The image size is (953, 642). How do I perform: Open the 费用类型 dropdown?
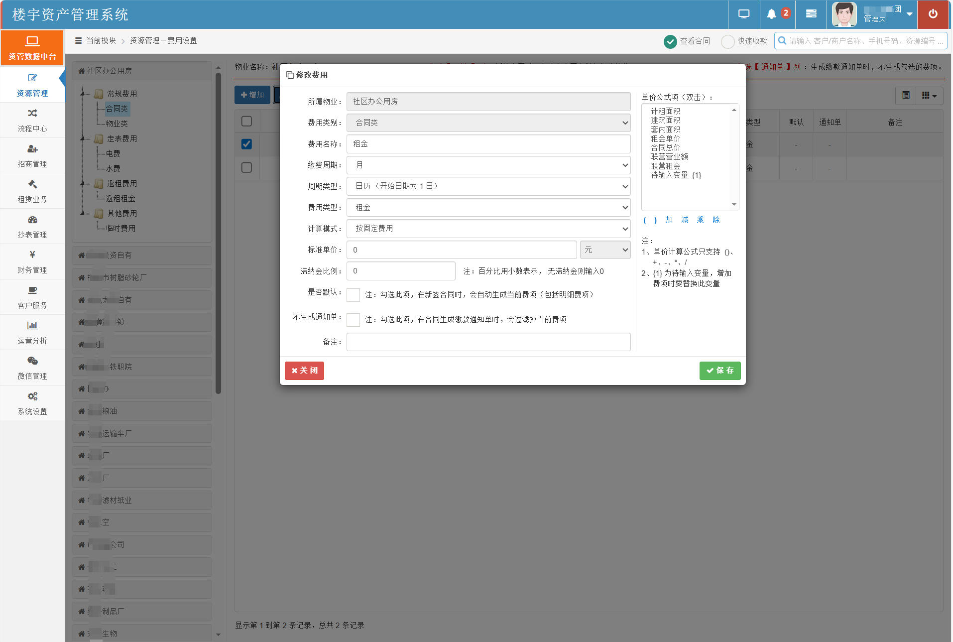[x=488, y=207]
